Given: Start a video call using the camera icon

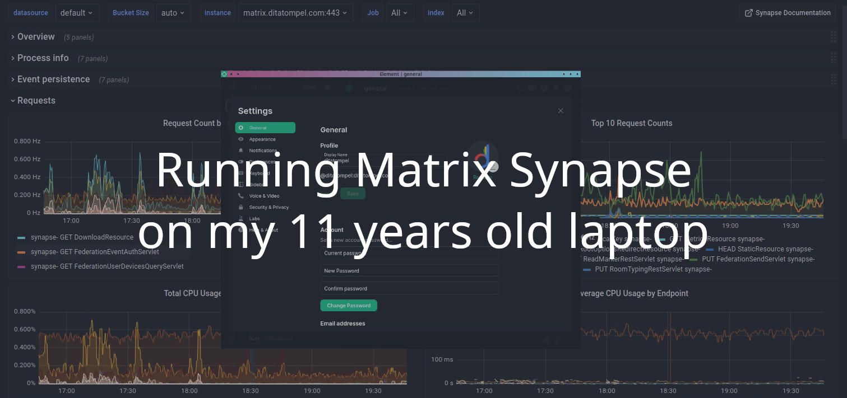Looking at the screenshot, I should tap(531, 88).
